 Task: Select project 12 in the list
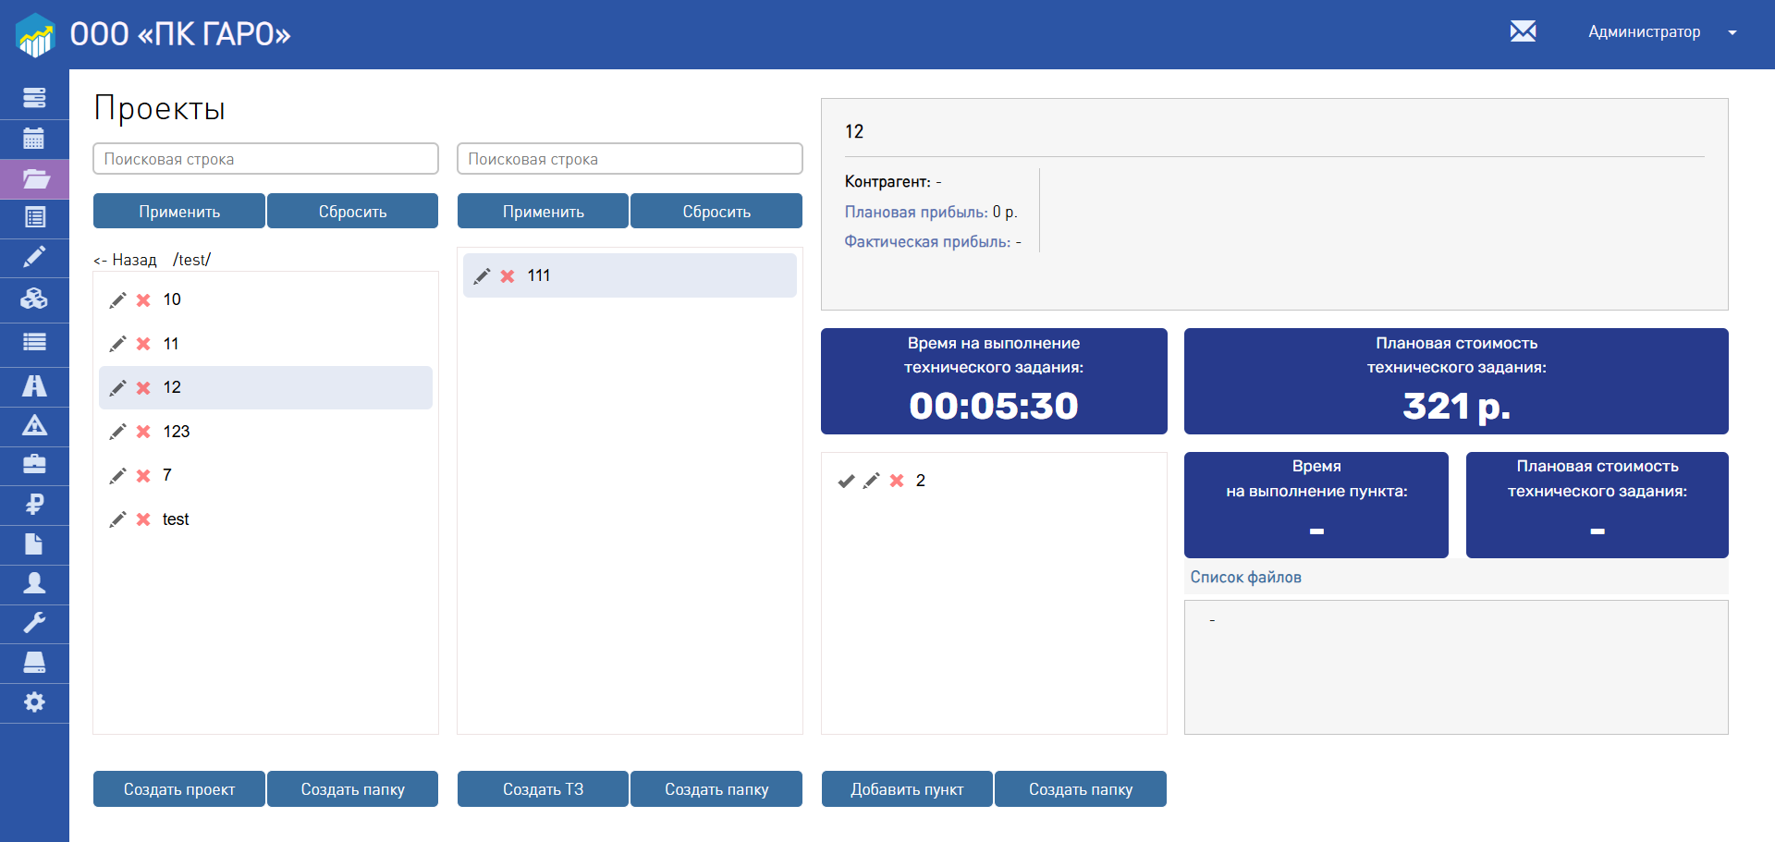click(x=265, y=387)
